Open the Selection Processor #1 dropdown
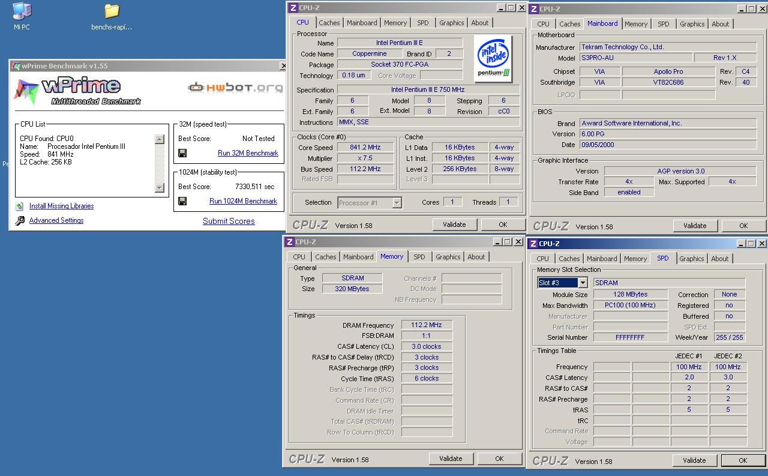 point(397,203)
